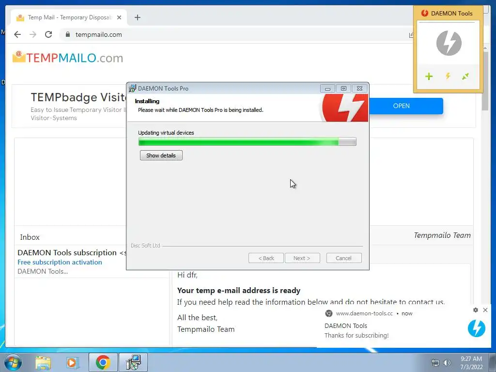Click the Inbox heading
Screen dimensions: 496x372
point(30,237)
